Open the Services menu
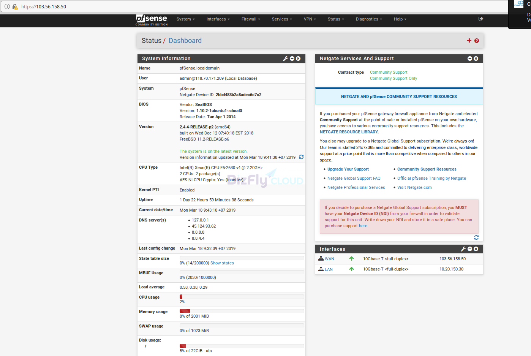The height and width of the screenshot is (356, 531). (282, 19)
